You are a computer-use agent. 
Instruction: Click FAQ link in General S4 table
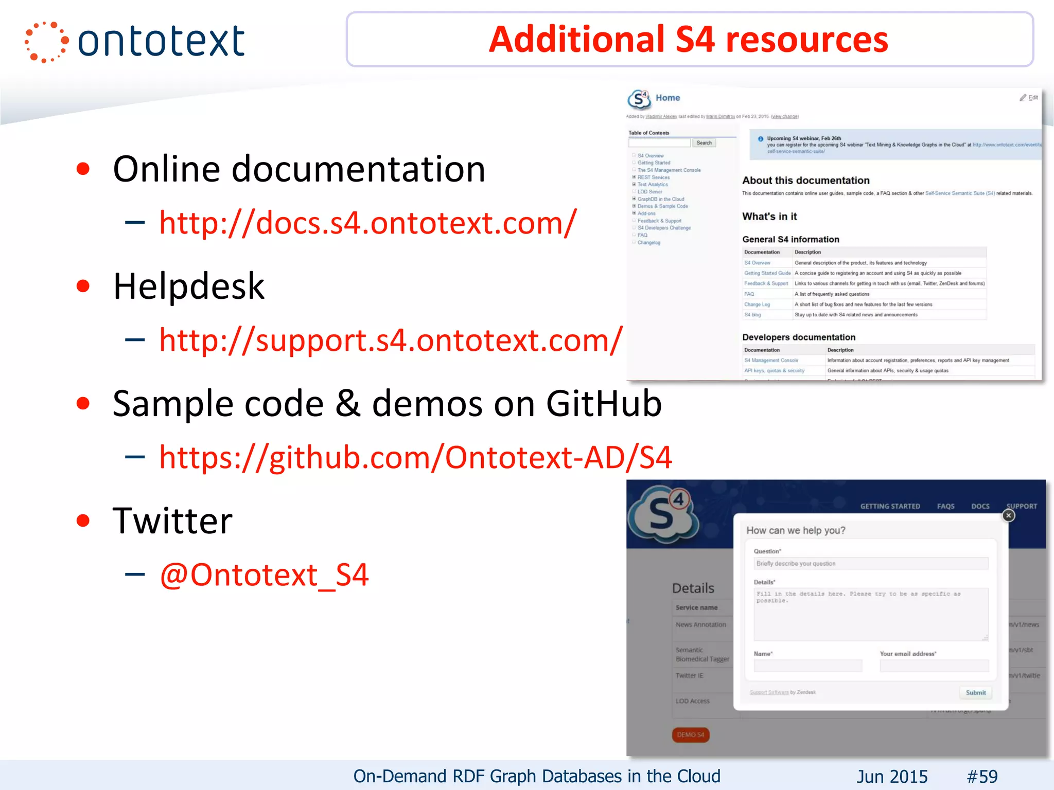(749, 294)
